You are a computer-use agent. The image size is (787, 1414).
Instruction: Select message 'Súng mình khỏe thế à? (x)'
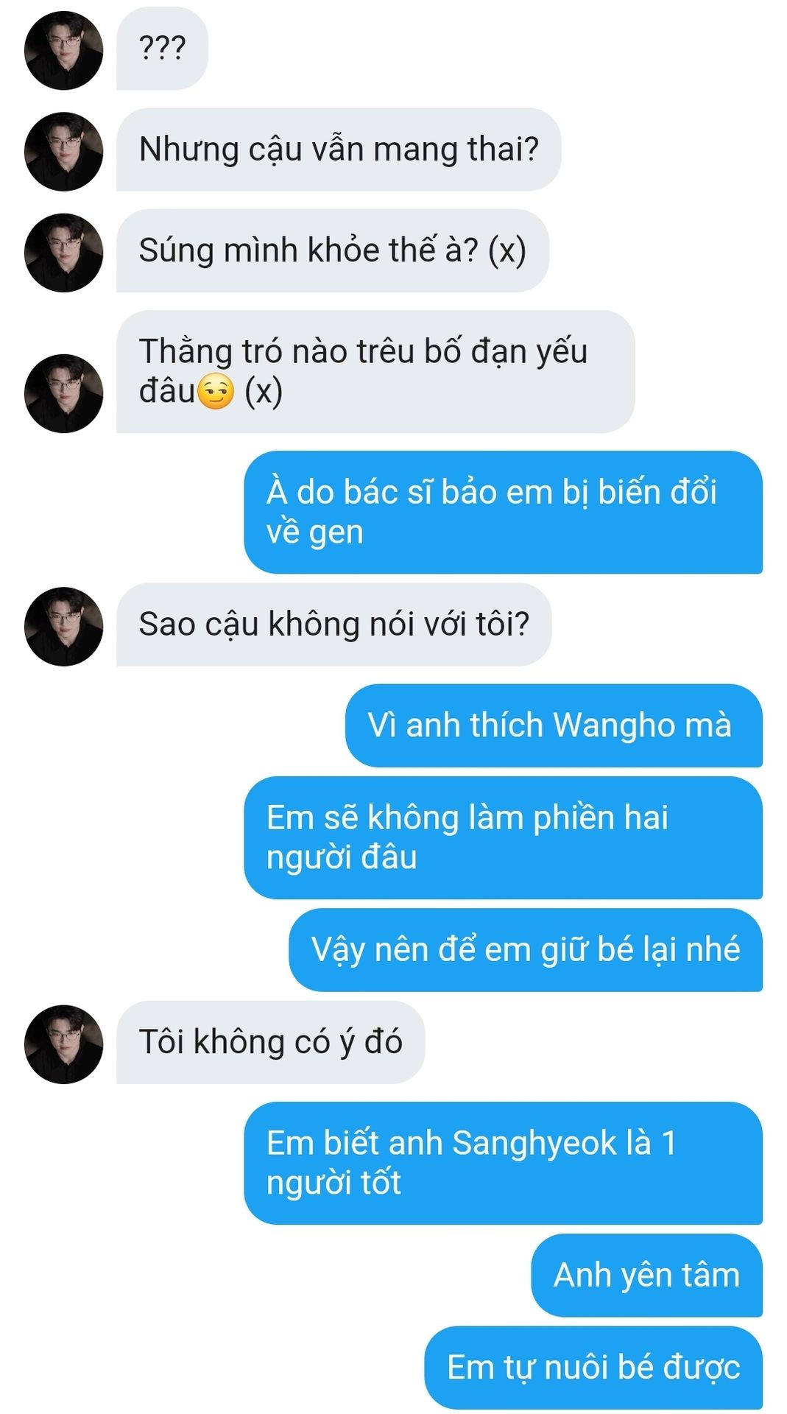click(333, 251)
